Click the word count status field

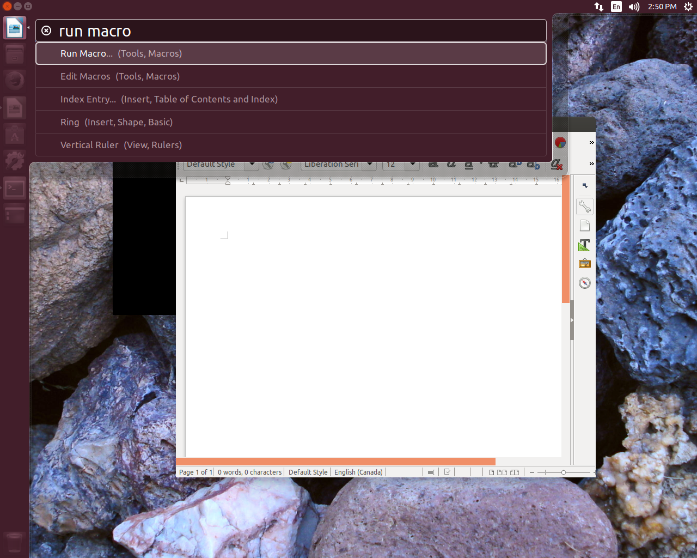point(250,472)
